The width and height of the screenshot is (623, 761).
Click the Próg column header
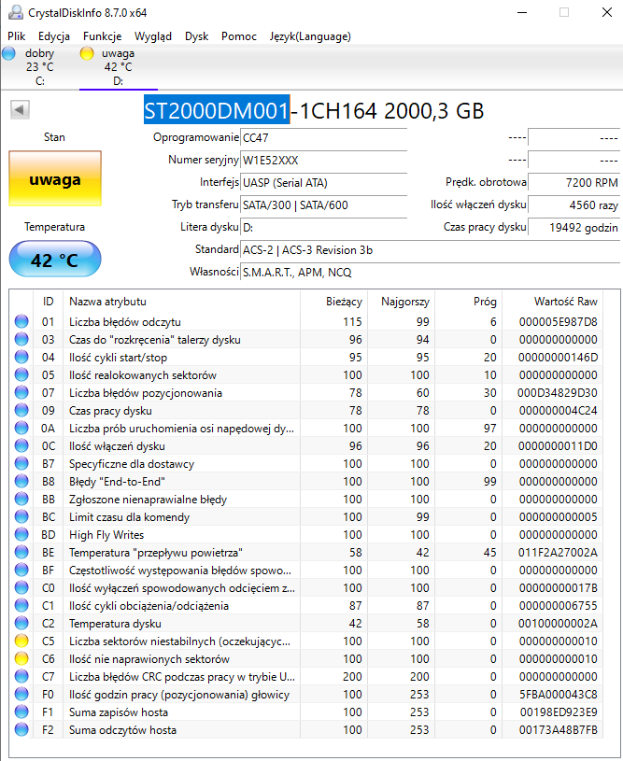[x=469, y=302]
